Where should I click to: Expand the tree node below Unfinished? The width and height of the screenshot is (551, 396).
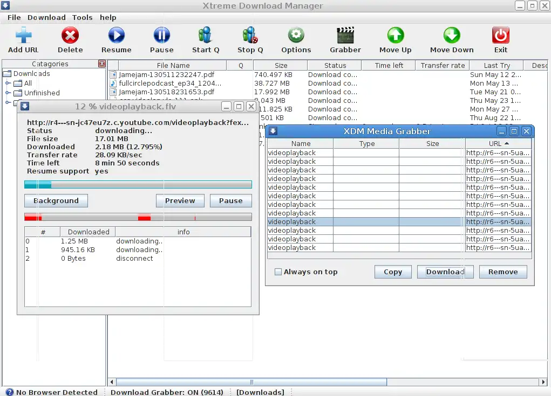(x=8, y=102)
